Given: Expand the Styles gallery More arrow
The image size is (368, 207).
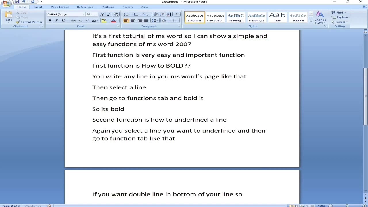Looking at the screenshot, I should pos(311,21).
